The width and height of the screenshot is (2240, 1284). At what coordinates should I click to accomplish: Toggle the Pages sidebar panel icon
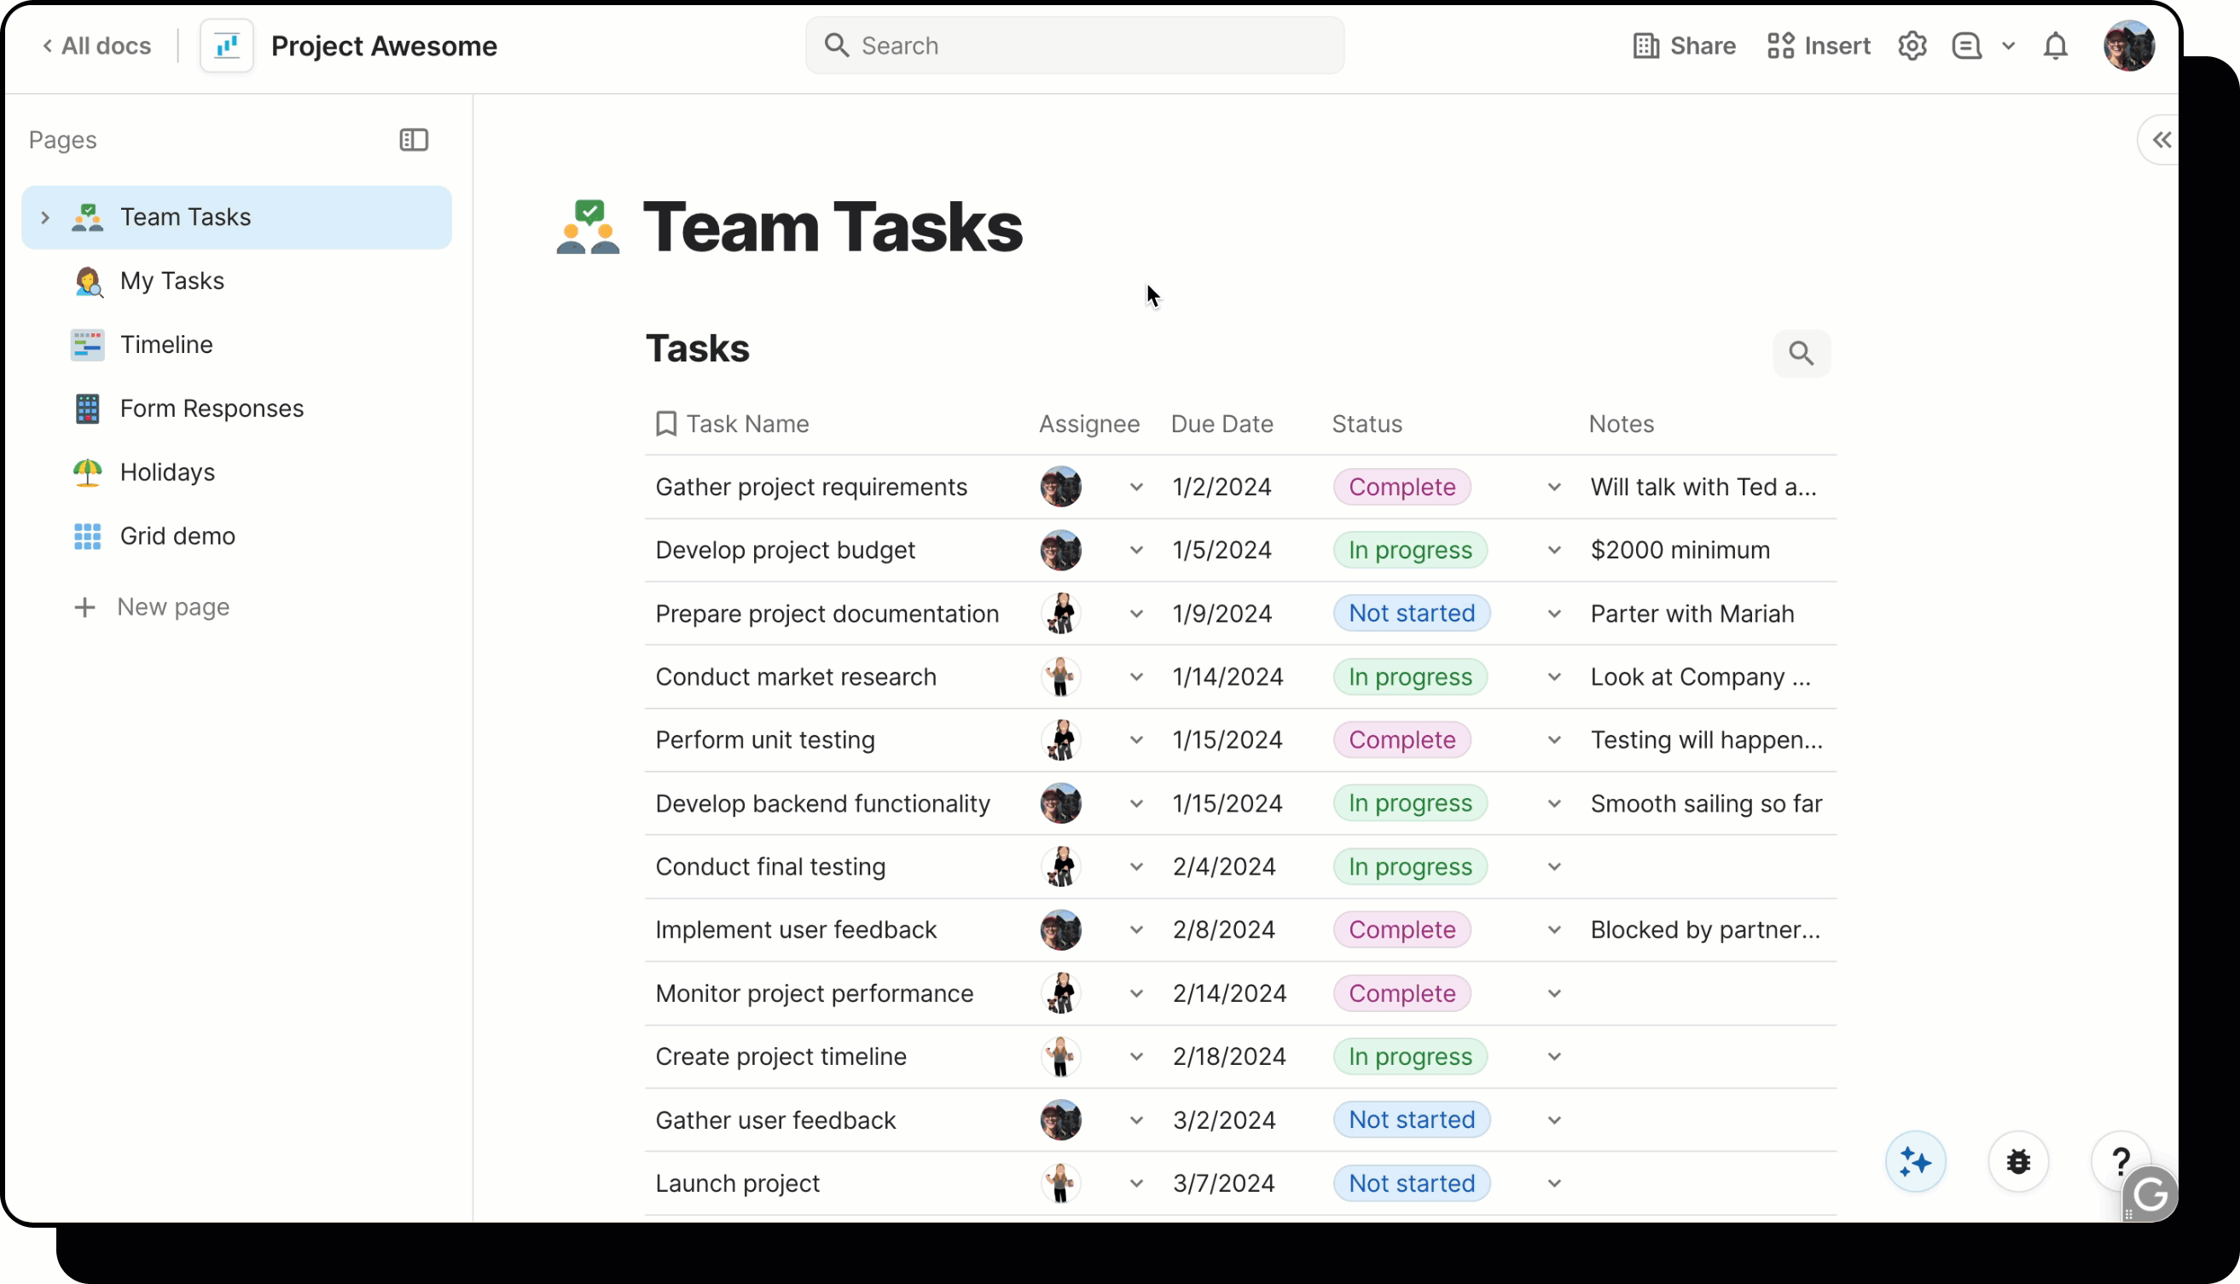click(414, 140)
